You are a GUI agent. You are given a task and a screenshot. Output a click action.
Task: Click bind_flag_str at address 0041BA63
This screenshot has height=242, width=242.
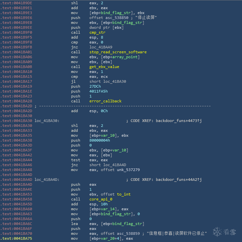(x=116, y=214)
